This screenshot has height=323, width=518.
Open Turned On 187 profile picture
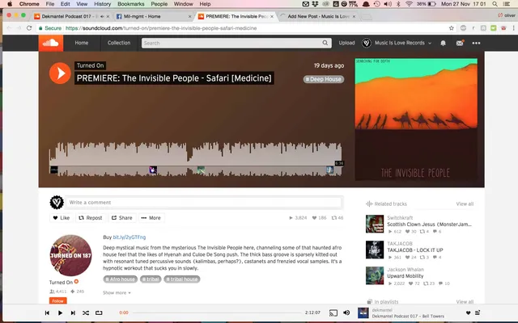click(70, 255)
